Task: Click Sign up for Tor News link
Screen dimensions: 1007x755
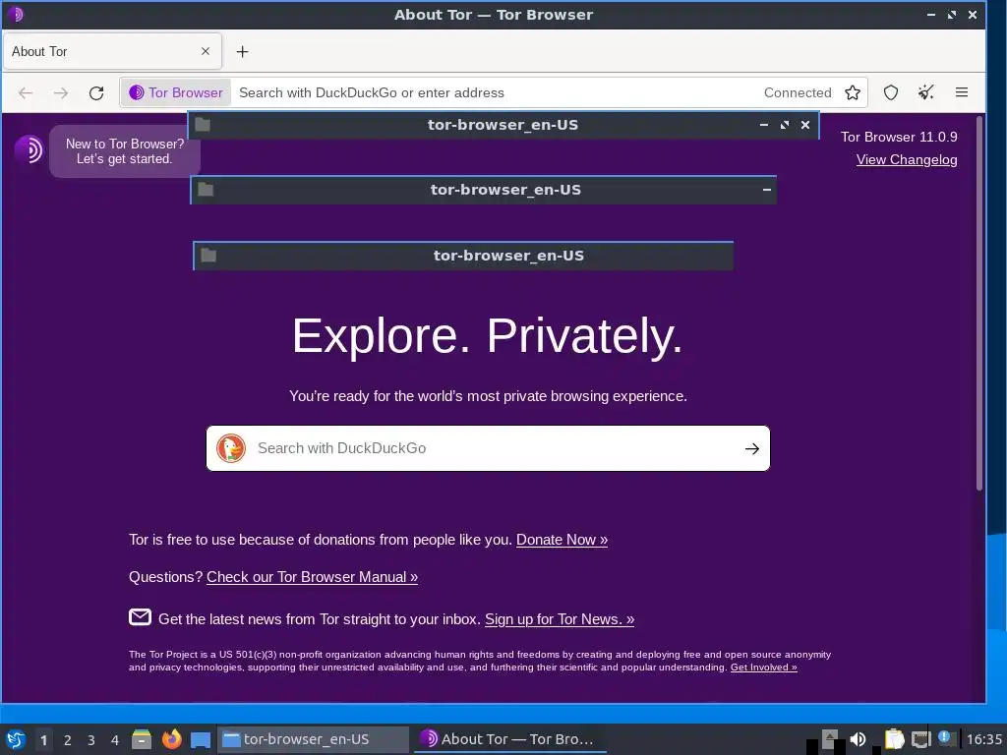Action: click(560, 619)
